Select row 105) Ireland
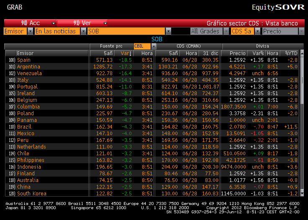This screenshot has width=308, height=220. point(151,93)
